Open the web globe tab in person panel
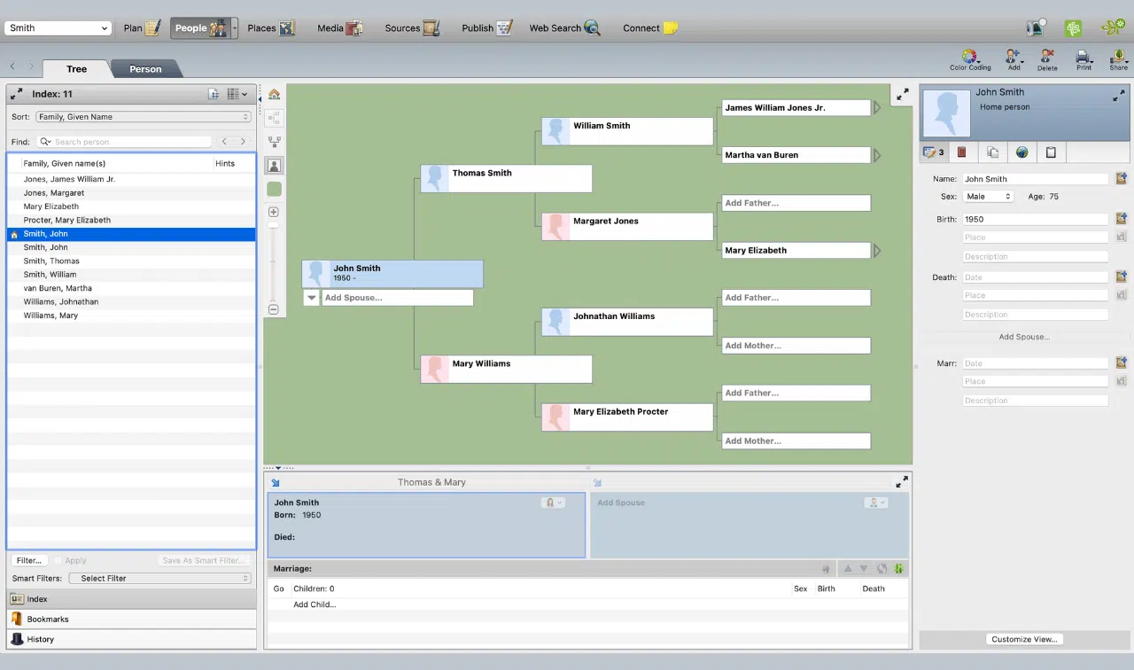 click(1021, 152)
